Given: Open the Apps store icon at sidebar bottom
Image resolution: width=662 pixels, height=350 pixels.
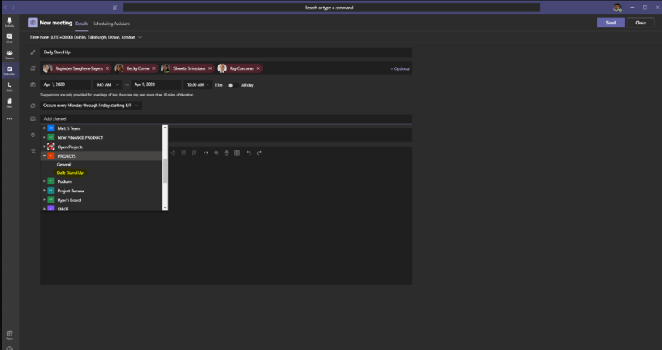Looking at the screenshot, I should tap(9, 335).
